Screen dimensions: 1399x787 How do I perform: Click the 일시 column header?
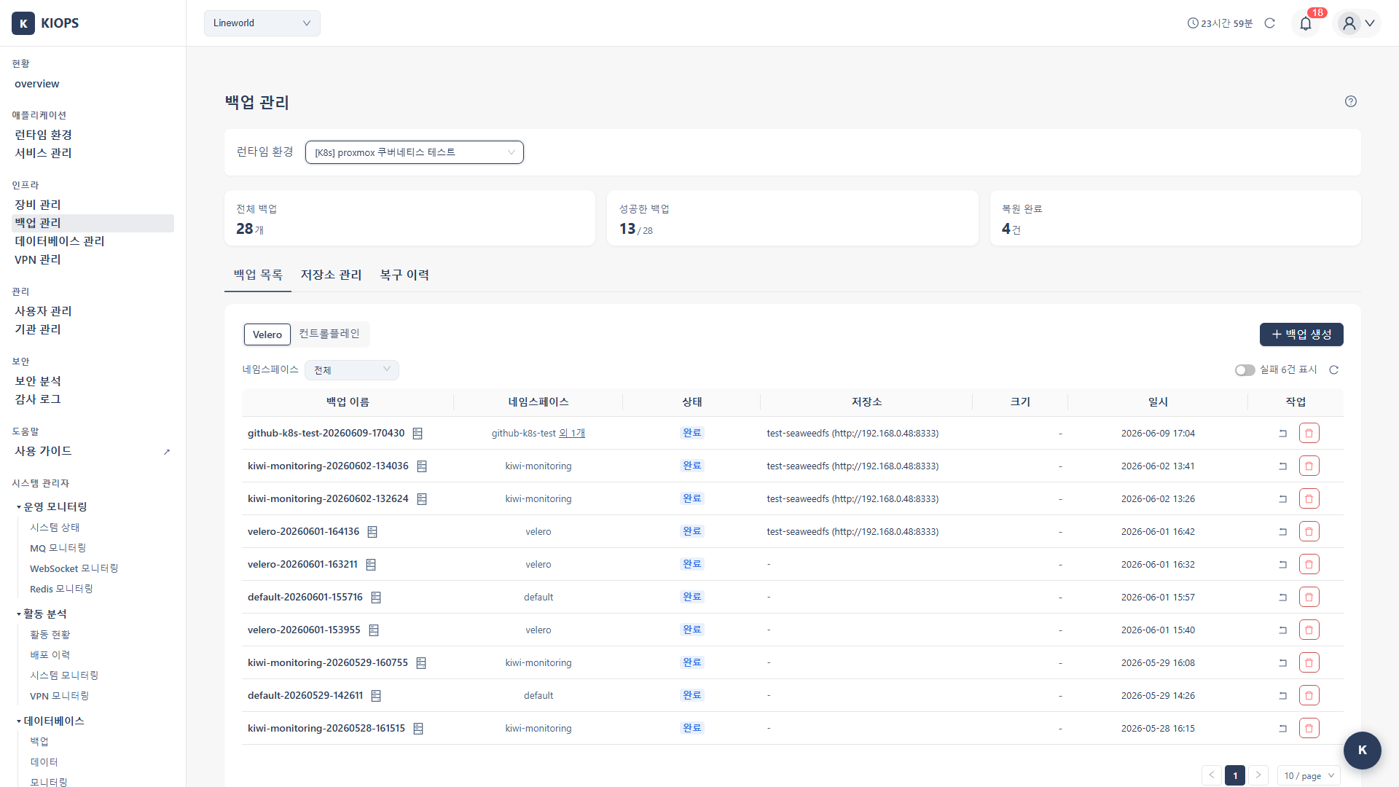tap(1158, 402)
